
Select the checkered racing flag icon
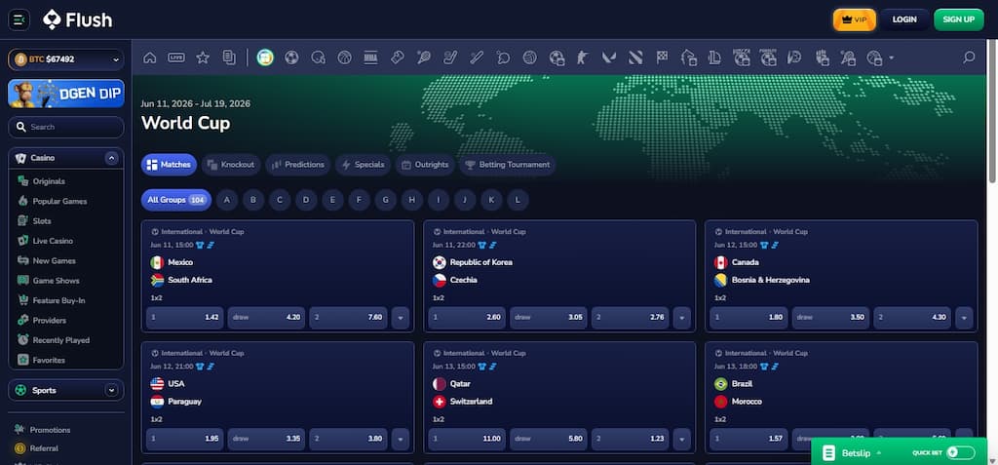tap(662, 58)
